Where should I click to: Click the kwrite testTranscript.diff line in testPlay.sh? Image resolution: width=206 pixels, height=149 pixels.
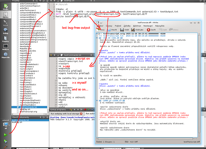coord(72,16)
